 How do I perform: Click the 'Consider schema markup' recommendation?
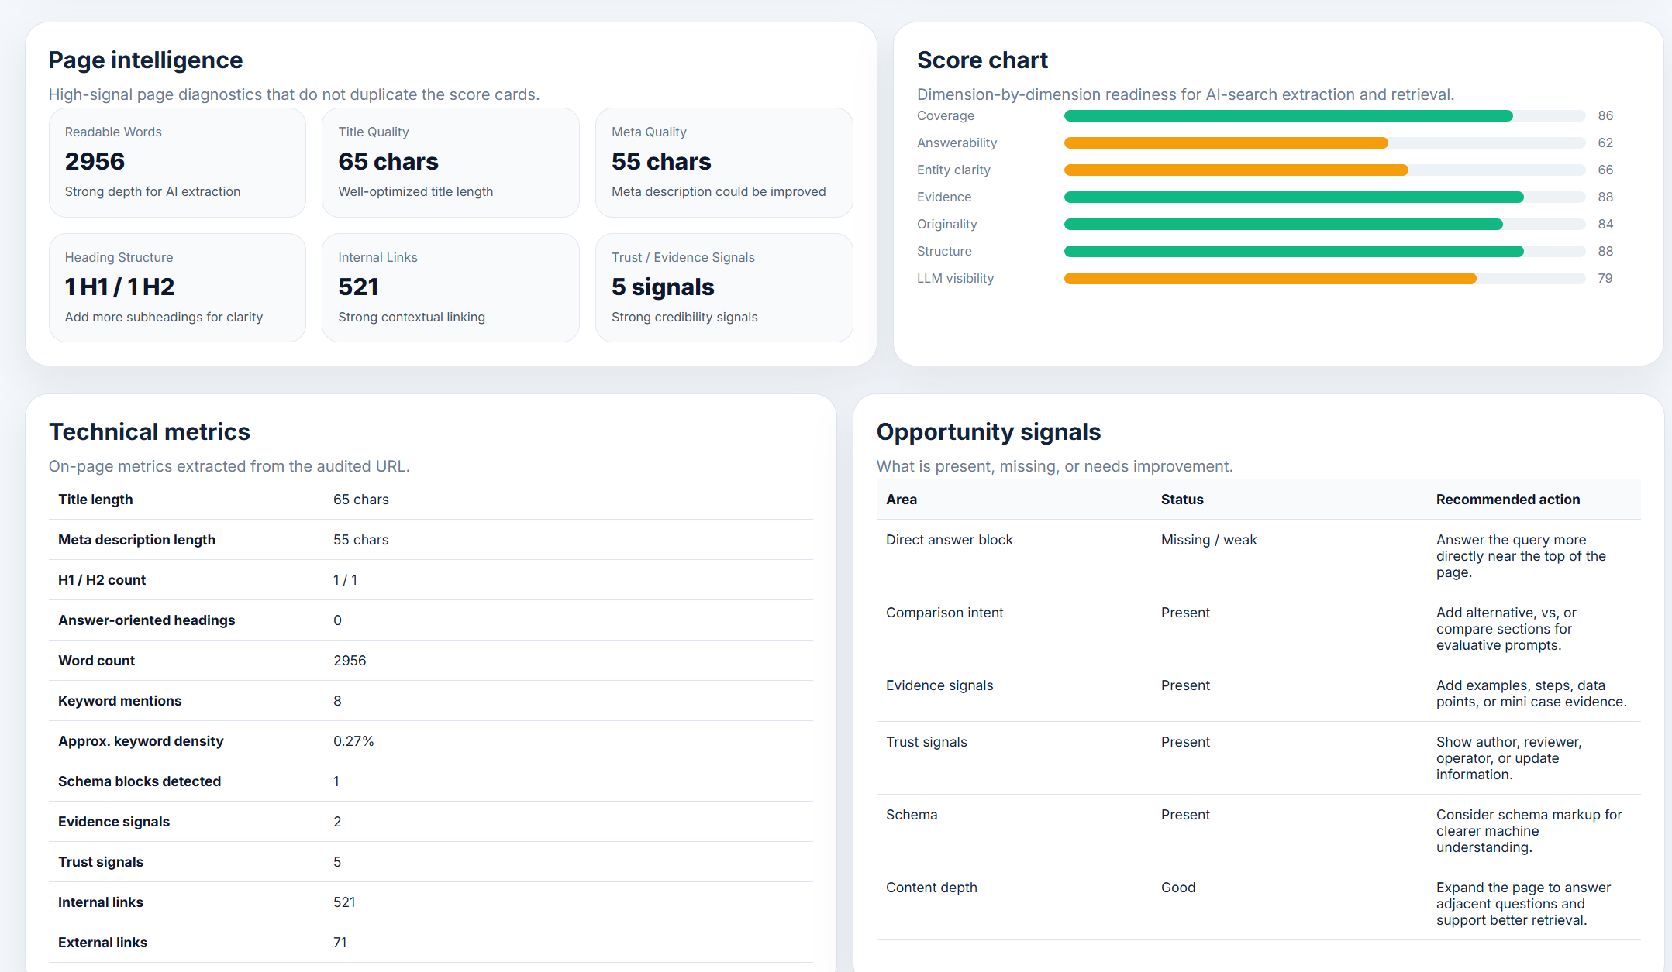[1529, 831]
